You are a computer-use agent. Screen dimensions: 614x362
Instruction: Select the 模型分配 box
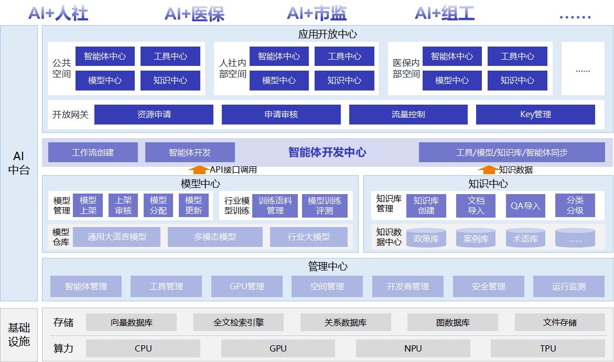[158, 206]
